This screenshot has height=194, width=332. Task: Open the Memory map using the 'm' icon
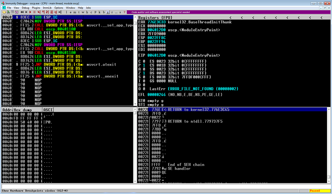click(74, 12)
